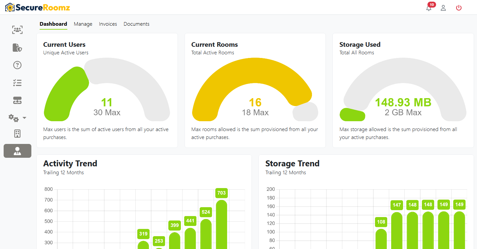Open the notifications bell in the header
The image size is (477, 249).
coord(429,8)
